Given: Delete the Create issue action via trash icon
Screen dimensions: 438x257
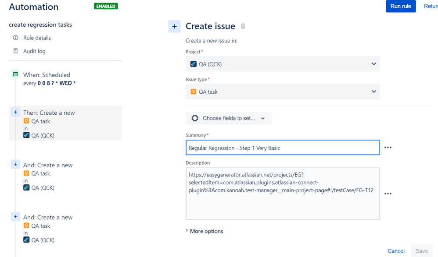Looking at the screenshot, I should click(243, 26).
